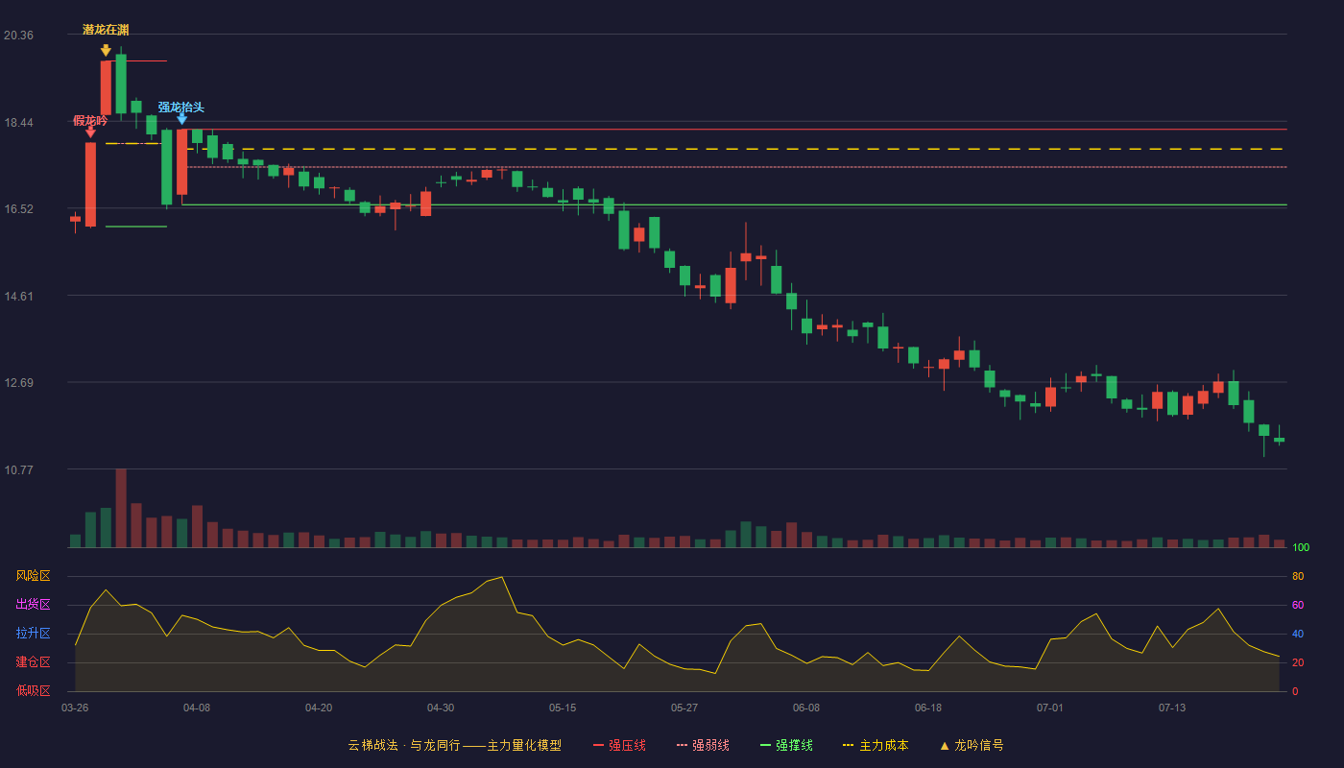This screenshot has width=1344, height=768.
Task: Click the yellow 潜龙在渊 down-arrow marker
Action: [106, 50]
